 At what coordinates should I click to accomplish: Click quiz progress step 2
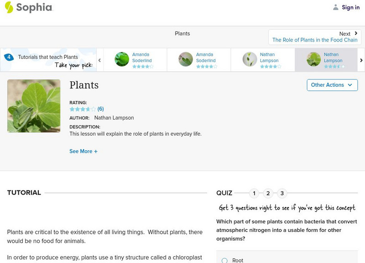tap(268, 193)
